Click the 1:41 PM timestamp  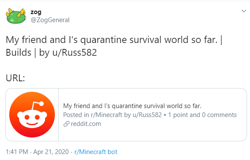click(17, 152)
